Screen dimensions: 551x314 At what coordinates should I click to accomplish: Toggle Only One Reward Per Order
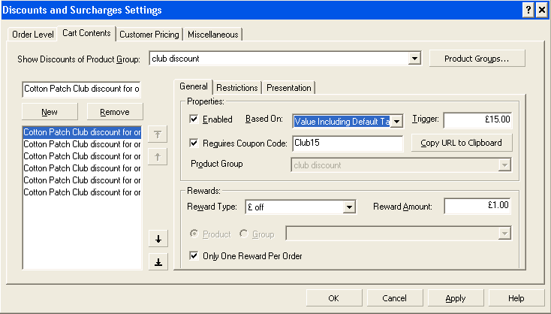tap(194, 256)
